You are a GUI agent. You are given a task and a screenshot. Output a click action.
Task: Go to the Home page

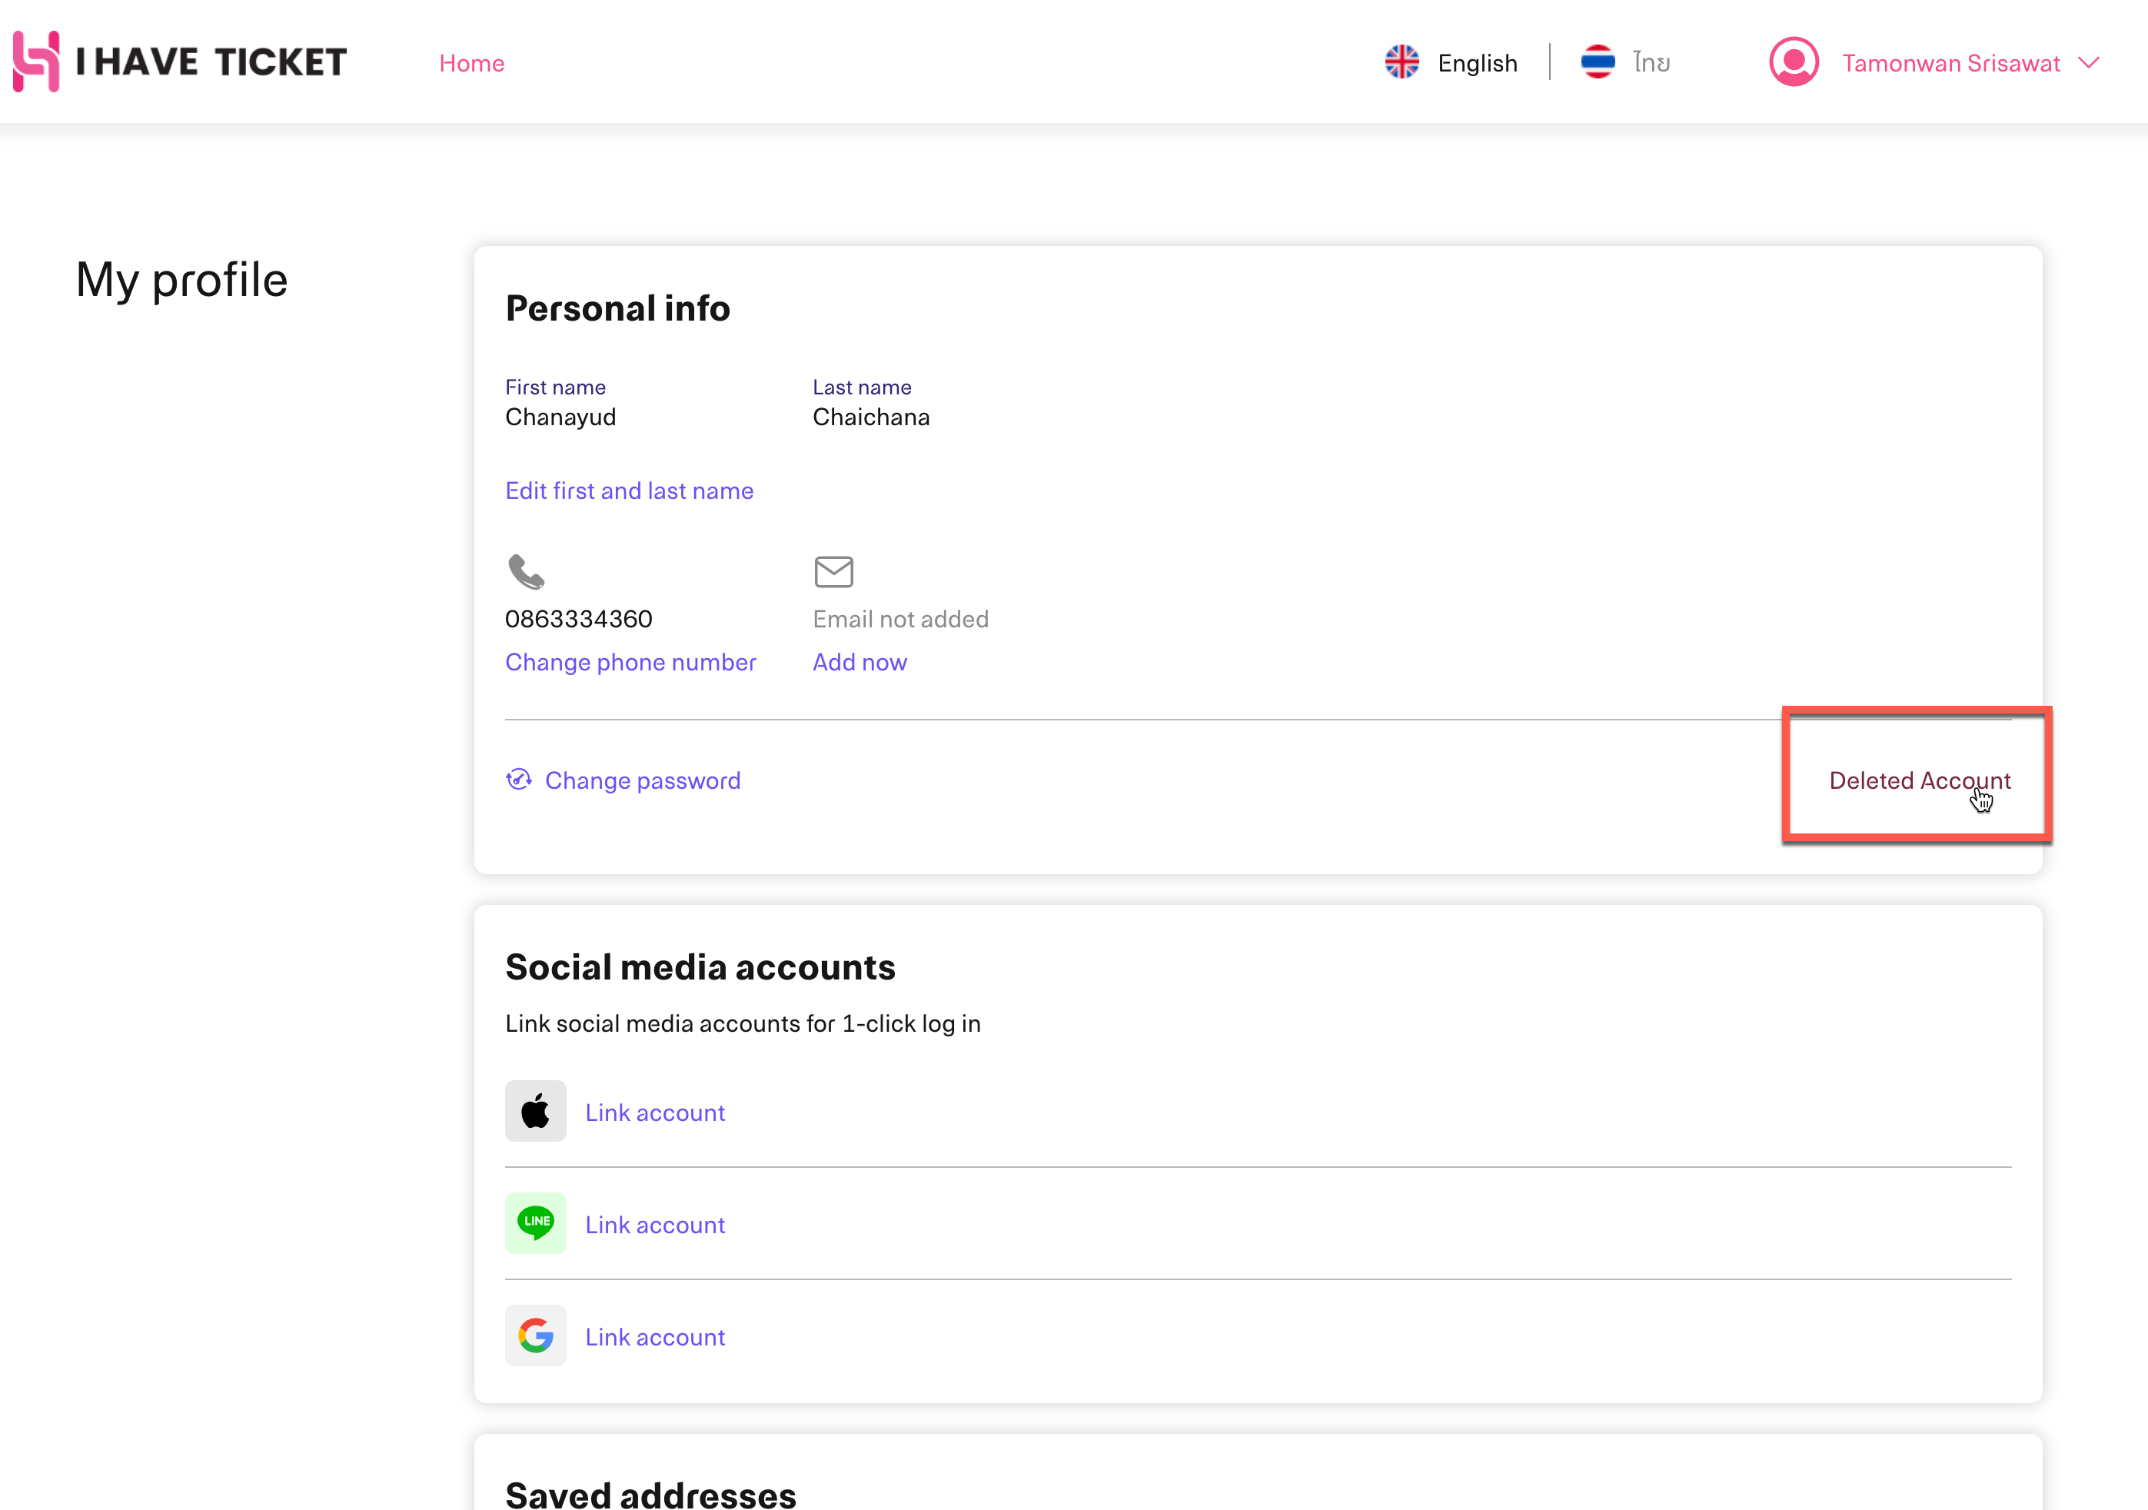[471, 63]
